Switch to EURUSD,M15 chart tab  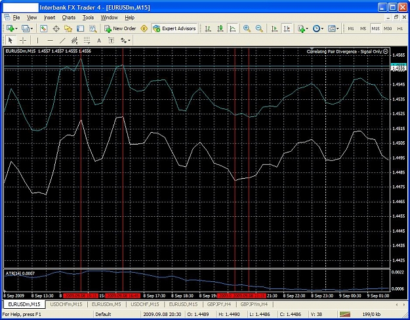pos(183,304)
